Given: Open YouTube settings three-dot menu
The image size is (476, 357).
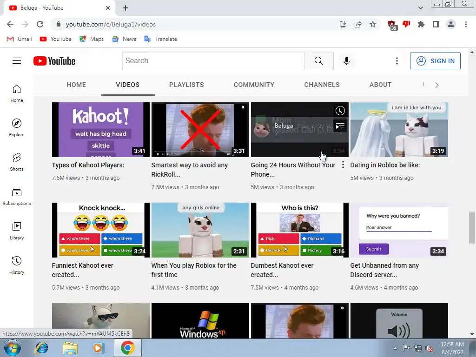Looking at the screenshot, I should pyautogui.click(x=397, y=61).
